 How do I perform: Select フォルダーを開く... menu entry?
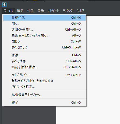(44, 30)
